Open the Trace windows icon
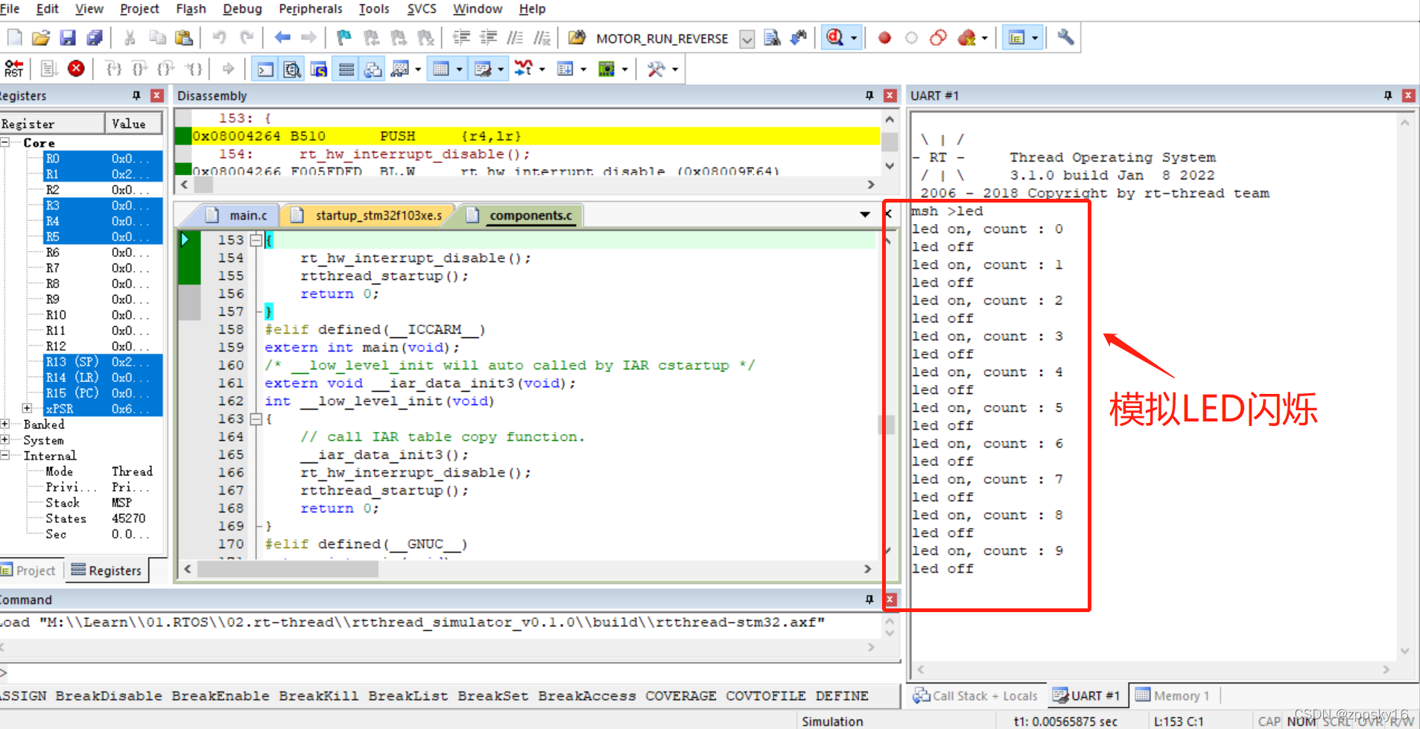 point(566,69)
